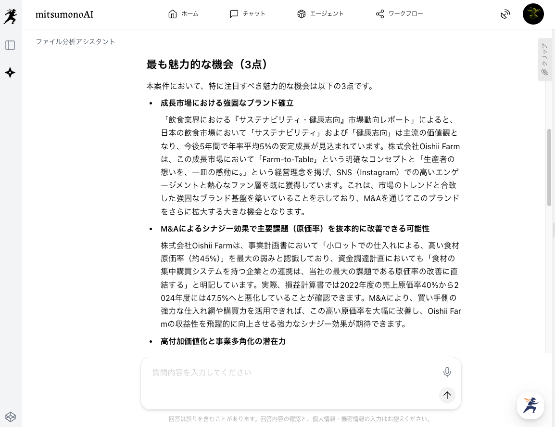Open the ホーム tab

[x=183, y=14]
